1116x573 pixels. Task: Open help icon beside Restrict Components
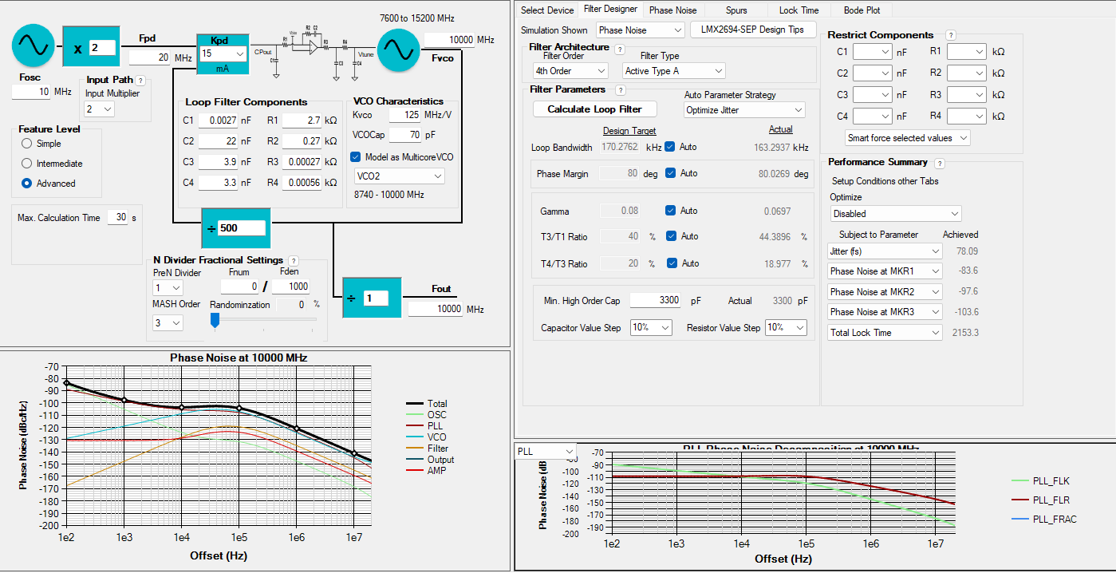click(950, 36)
